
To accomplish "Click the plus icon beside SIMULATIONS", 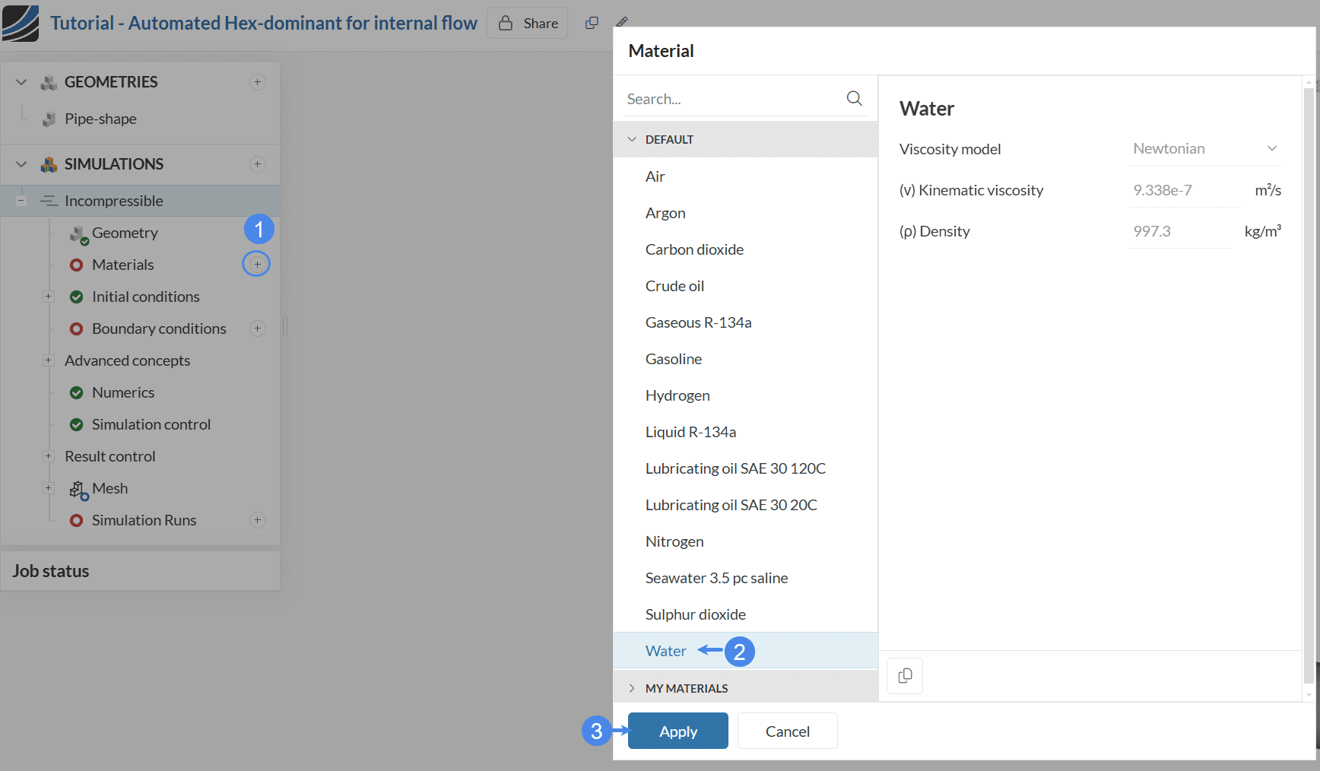I will click(258, 164).
